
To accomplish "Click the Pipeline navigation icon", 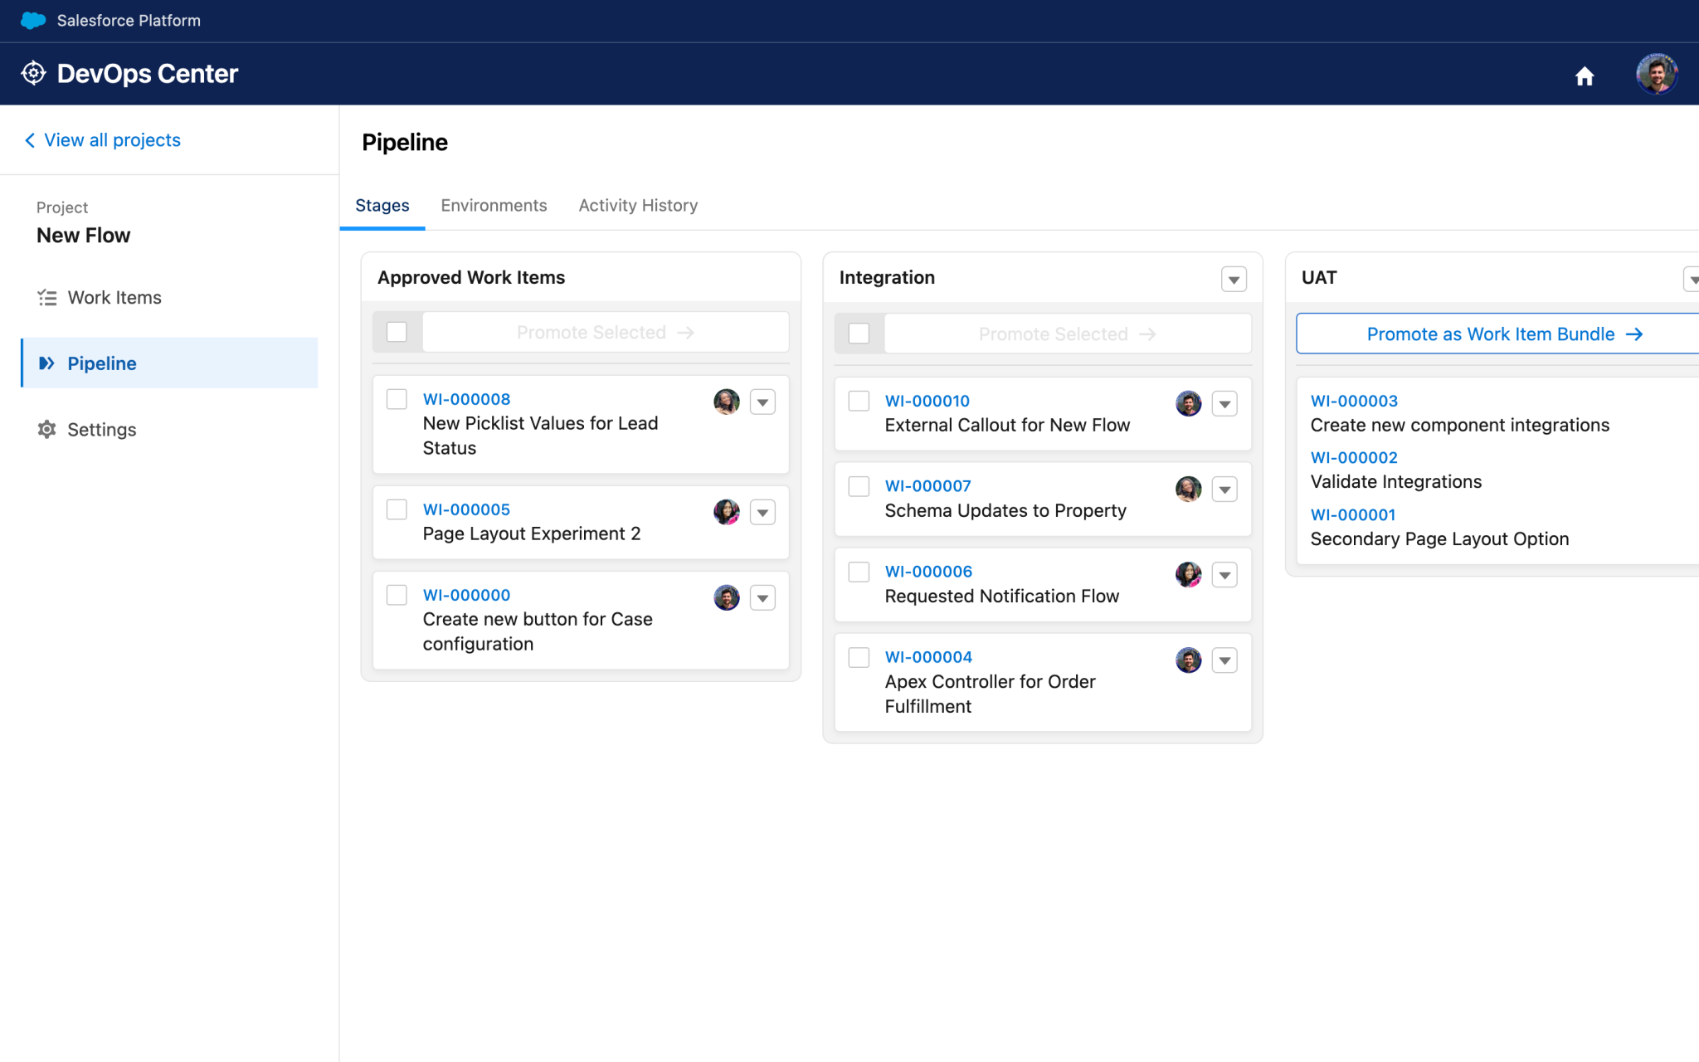I will click(46, 362).
